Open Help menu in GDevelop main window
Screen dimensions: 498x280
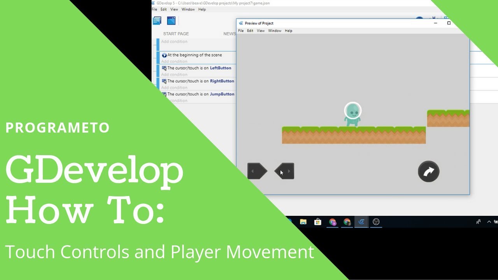pos(202,9)
